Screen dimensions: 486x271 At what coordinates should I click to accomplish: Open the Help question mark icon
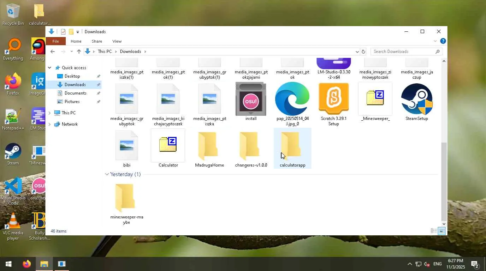coord(443,41)
